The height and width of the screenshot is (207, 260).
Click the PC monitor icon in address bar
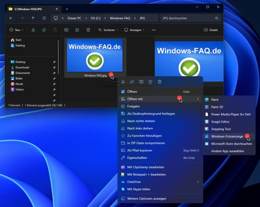click(x=56, y=18)
